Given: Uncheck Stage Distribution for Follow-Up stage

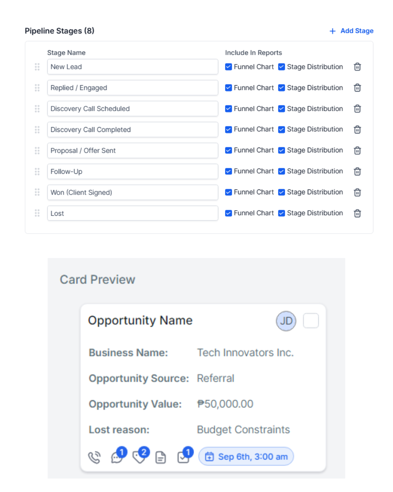Looking at the screenshot, I should click(282, 171).
